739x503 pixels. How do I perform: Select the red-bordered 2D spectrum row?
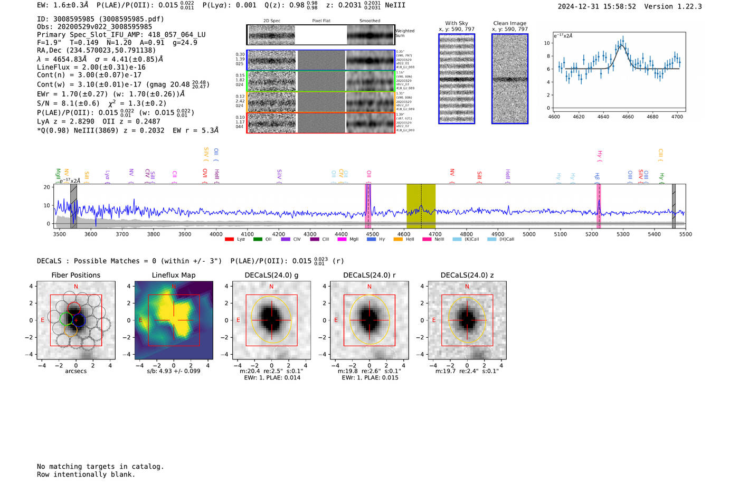[x=321, y=122]
